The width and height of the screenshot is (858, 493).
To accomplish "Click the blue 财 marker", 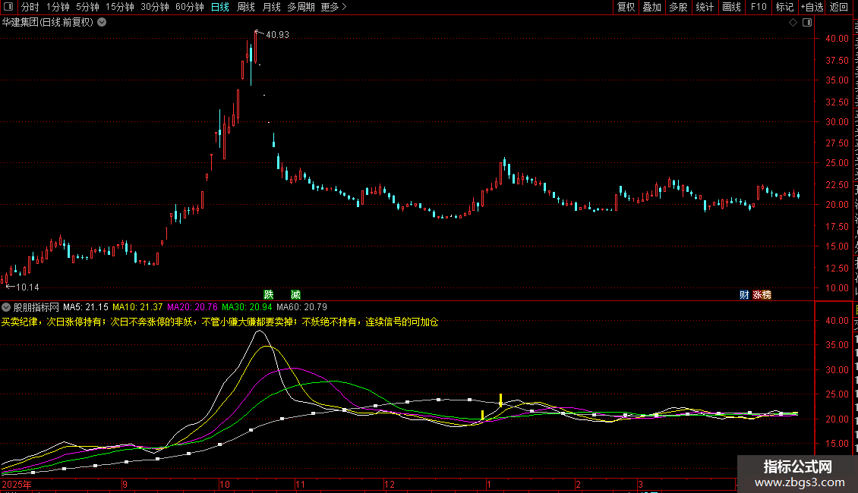I will tap(744, 294).
